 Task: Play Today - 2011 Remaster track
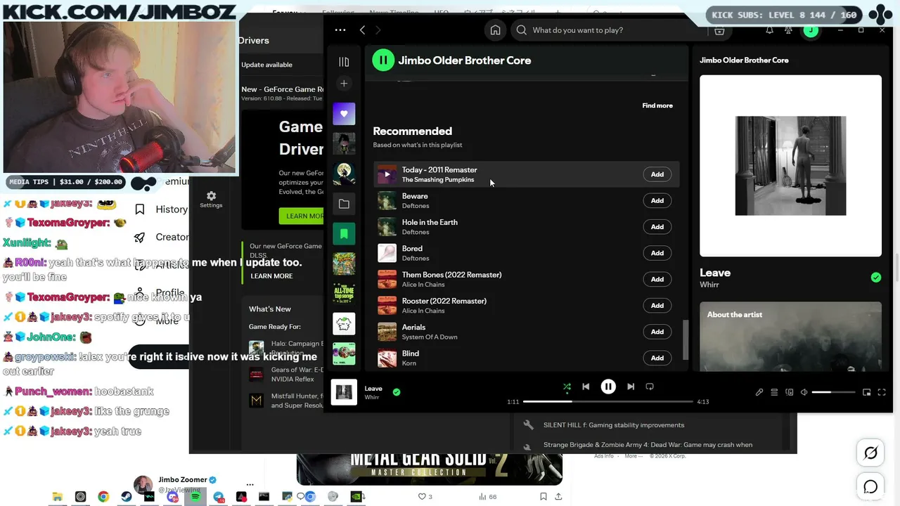click(x=387, y=174)
